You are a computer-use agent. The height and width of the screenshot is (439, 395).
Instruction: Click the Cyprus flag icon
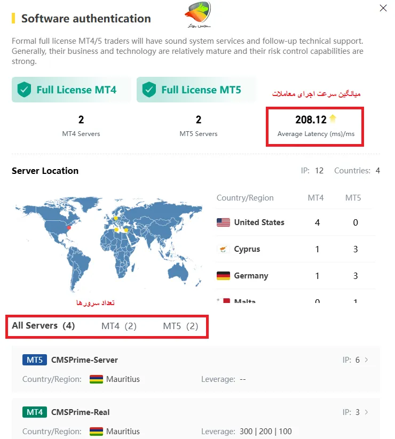point(223,249)
